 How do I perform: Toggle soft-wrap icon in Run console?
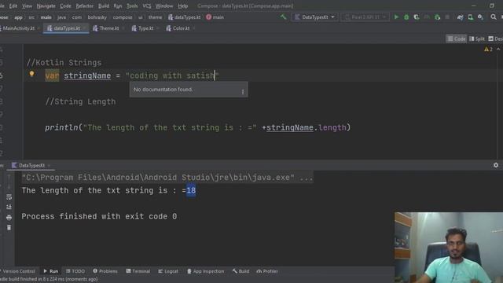point(9,197)
